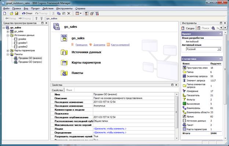Select the gosales2 data source in tree
The image size is (229, 146).
tap(23, 46)
